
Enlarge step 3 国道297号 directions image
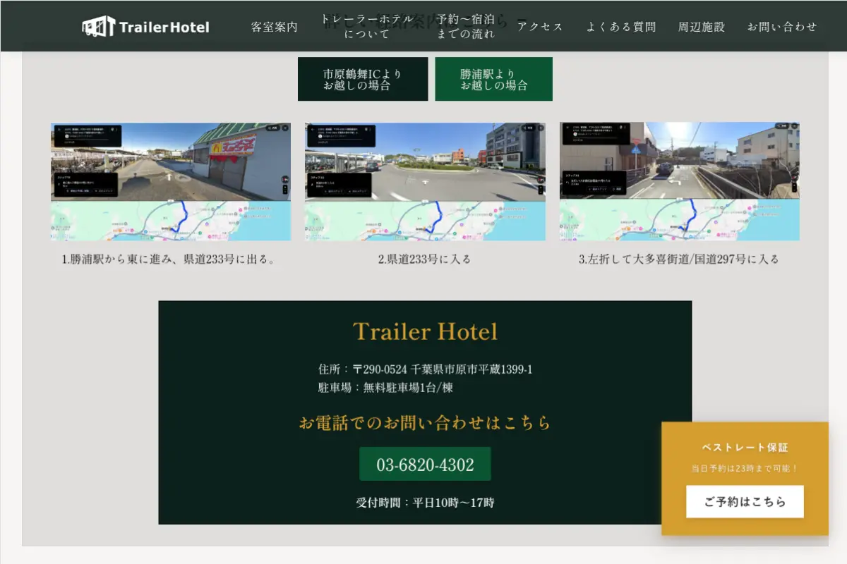(679, 182)
